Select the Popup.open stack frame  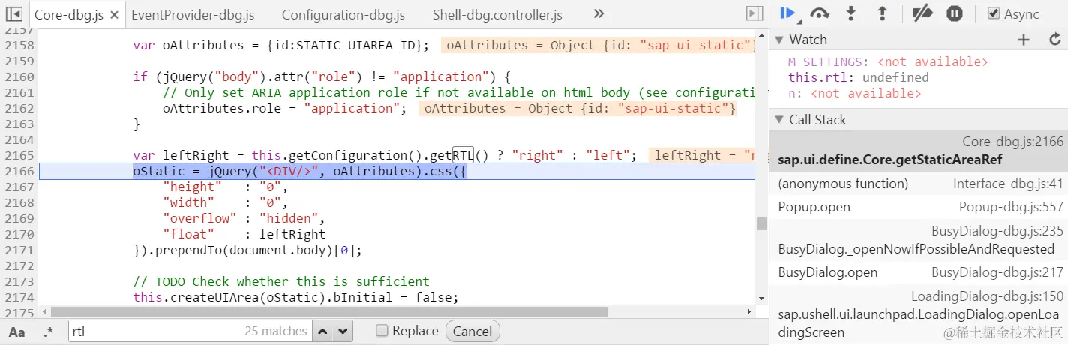tap(919, 207)
